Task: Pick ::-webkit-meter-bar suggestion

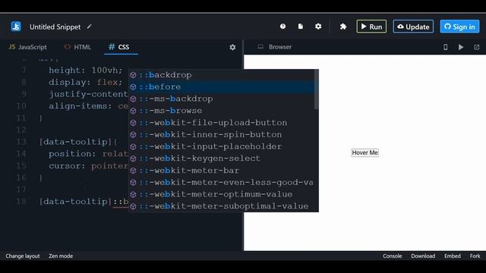Action: 222,170
